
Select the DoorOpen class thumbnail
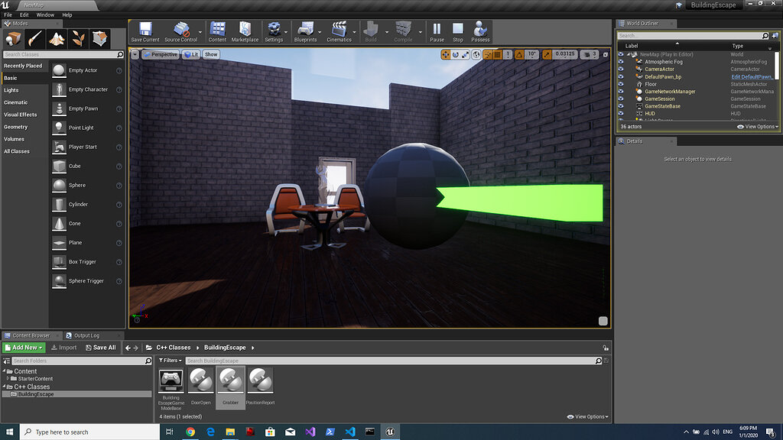pyautogui.click(x=201, y=380)
